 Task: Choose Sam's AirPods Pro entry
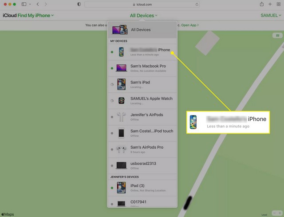[142, 150]
